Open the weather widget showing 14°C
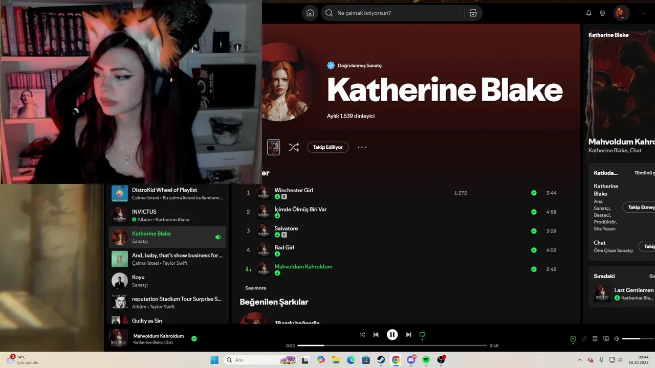Image resolution: width=655 pixels, height=368 pixels. [23, 360]
